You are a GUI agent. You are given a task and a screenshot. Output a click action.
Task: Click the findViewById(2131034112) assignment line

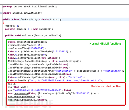coord(40,52)
